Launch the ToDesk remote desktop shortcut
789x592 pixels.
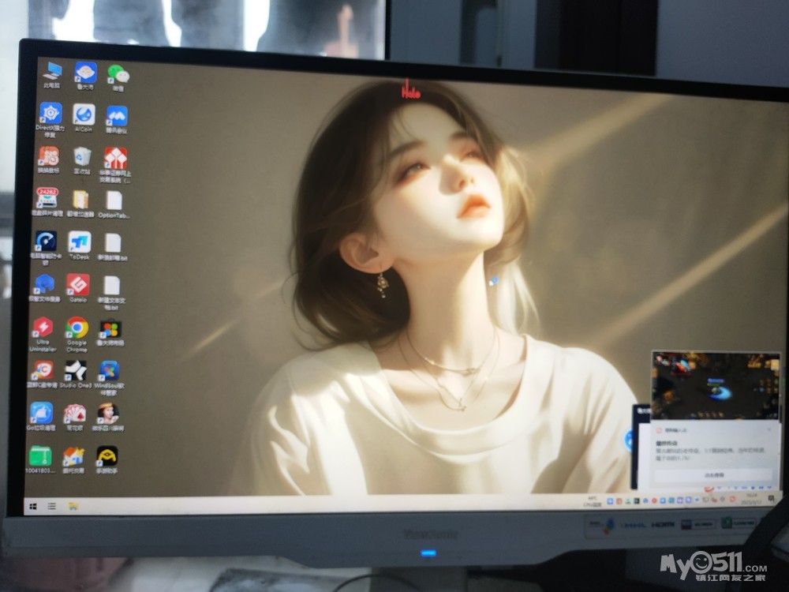point(80,242)
